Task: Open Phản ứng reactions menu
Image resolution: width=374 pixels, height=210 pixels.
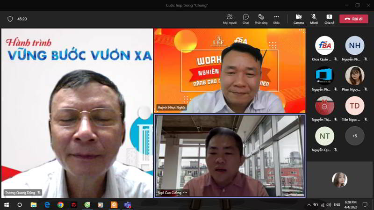Action: tap(261, 19)
